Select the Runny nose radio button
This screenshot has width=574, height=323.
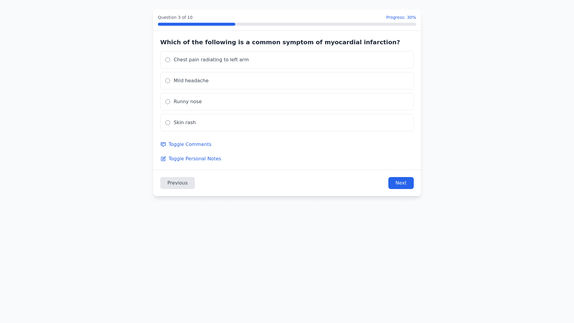(x=168, y=102)
